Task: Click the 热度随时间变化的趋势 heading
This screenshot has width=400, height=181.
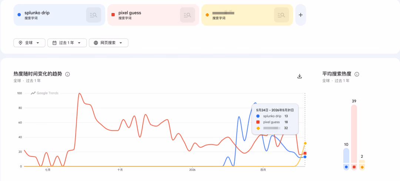Action: click(38, 74)
